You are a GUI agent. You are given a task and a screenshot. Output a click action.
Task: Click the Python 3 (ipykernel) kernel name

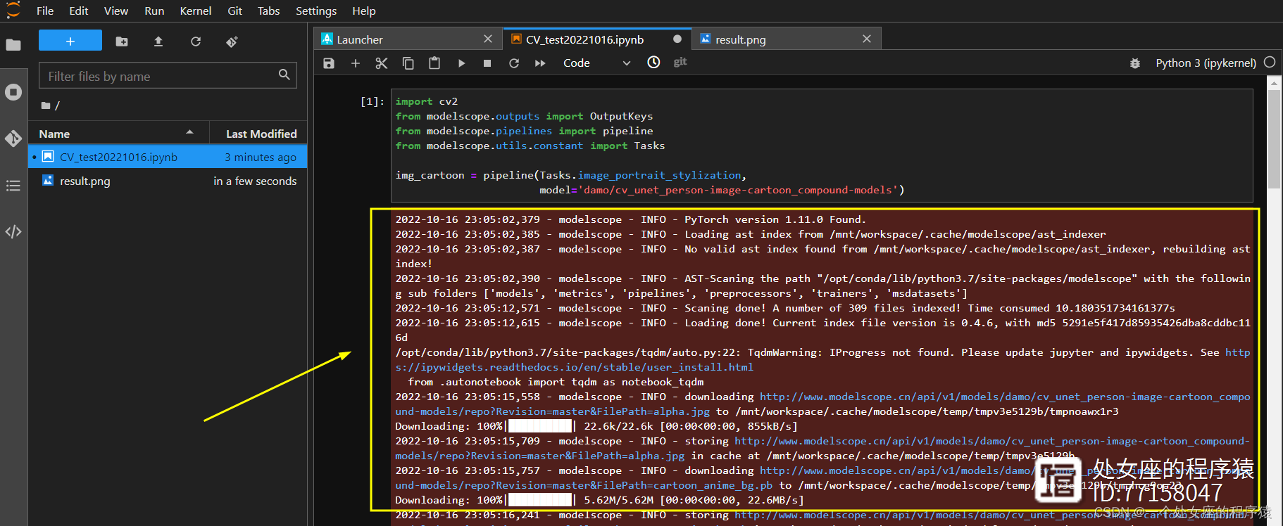coord(1206,63)
